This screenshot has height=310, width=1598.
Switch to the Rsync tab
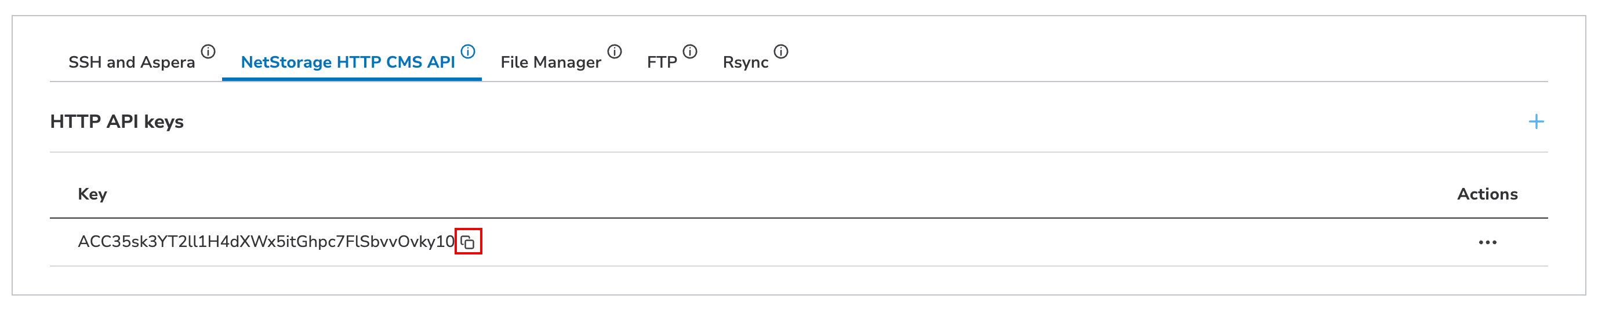[x=745, y=62]
